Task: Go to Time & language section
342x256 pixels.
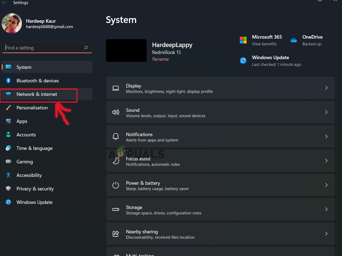Action: tap(34, 148)
